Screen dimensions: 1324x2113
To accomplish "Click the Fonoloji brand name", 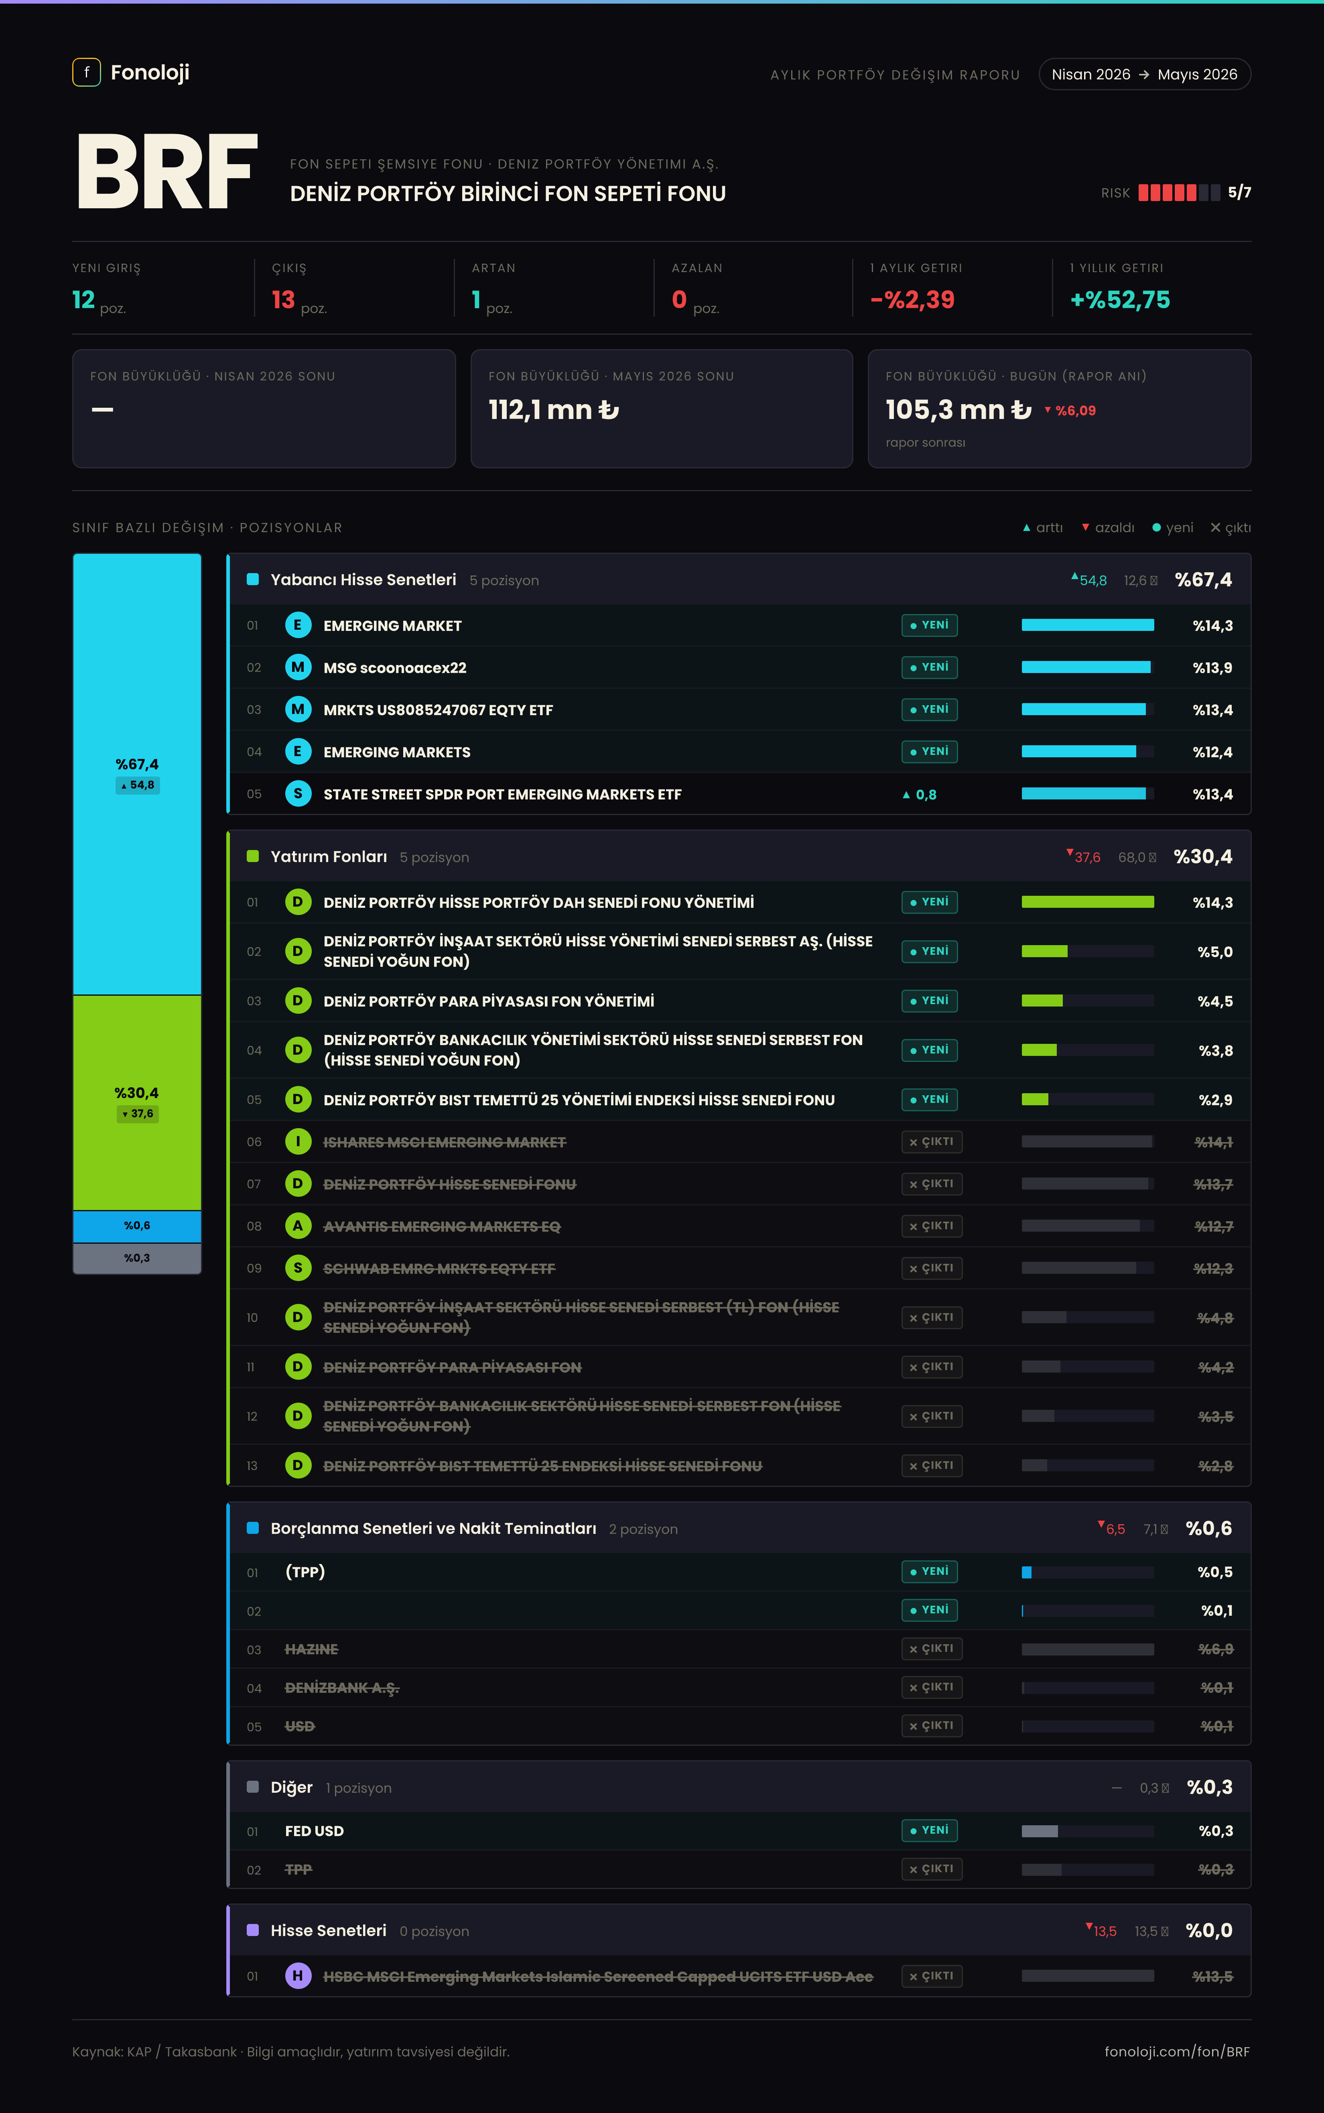I will [150, 73].
